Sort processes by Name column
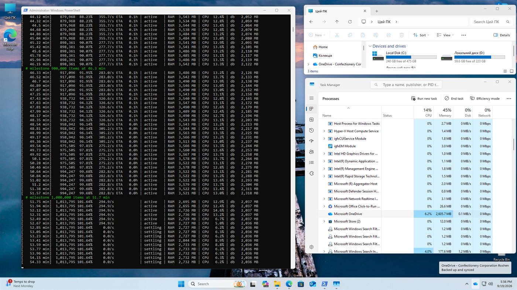The width and height of the screenshot is (517, 290). [350, 112]
